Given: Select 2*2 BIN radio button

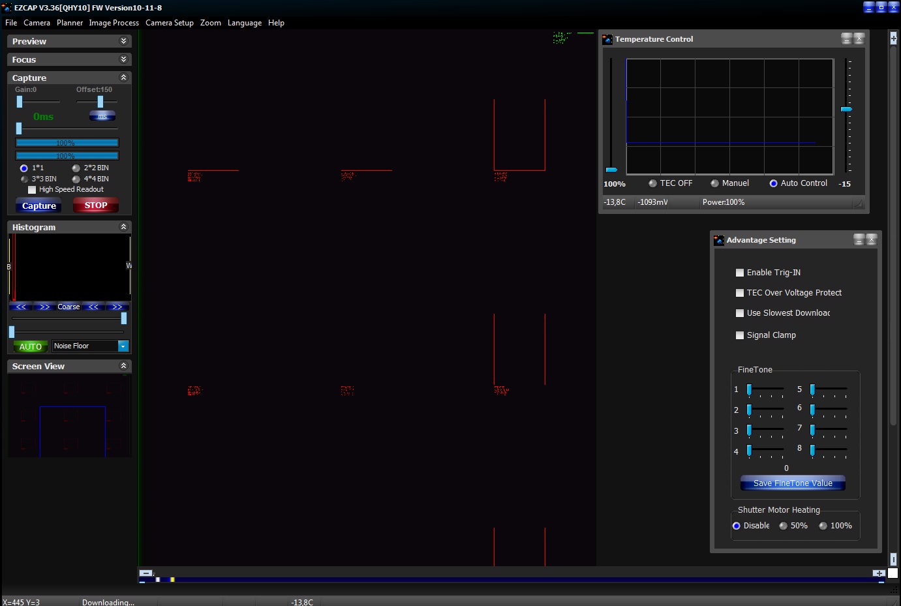Looking at the screenshot, I should 76,168.
